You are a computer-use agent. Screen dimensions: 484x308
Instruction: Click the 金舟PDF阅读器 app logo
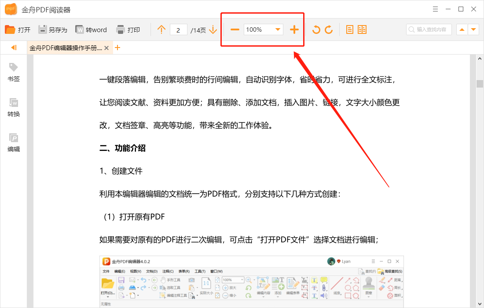click(x=11, y=9)
